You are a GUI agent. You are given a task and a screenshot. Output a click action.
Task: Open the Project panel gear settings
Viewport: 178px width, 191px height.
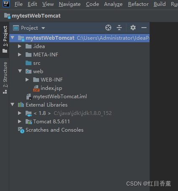pyautogui.click(x=133, y=28)
